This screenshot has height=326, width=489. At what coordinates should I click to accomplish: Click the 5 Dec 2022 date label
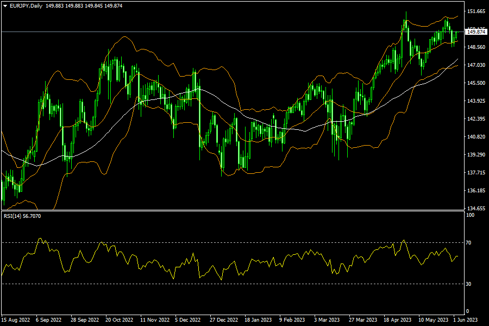pos(188,320)
